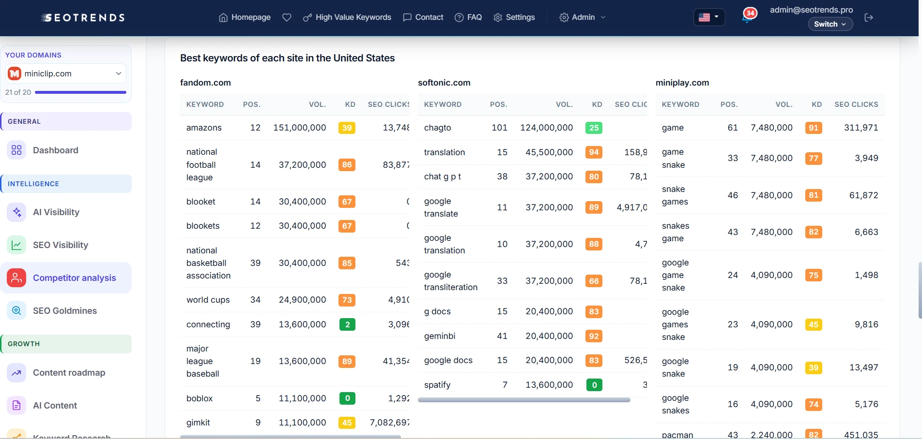Click the SEO Goldmines target icon

(x=16, y=311)
